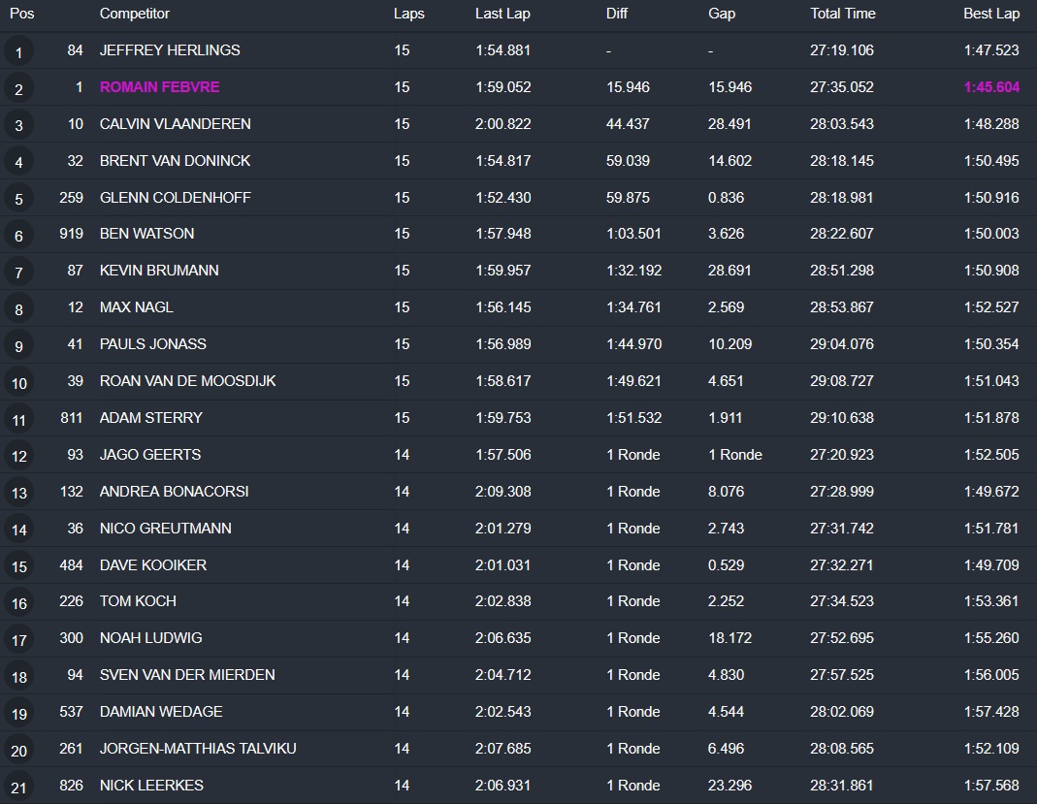
Task: Click position badge 1 for Jeffrey Herlings
Action: point(18,51)
